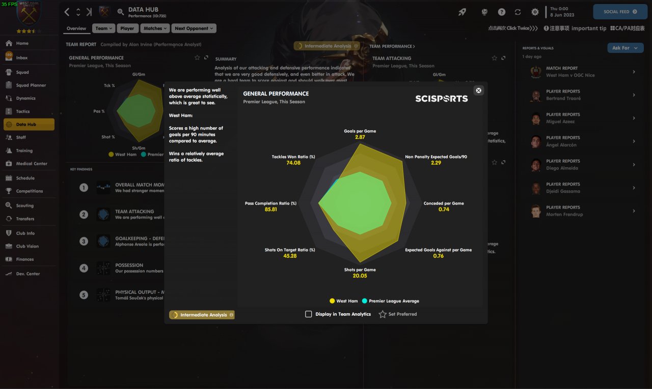Open Physical Output key finding thumbnail

coord(103,295)
